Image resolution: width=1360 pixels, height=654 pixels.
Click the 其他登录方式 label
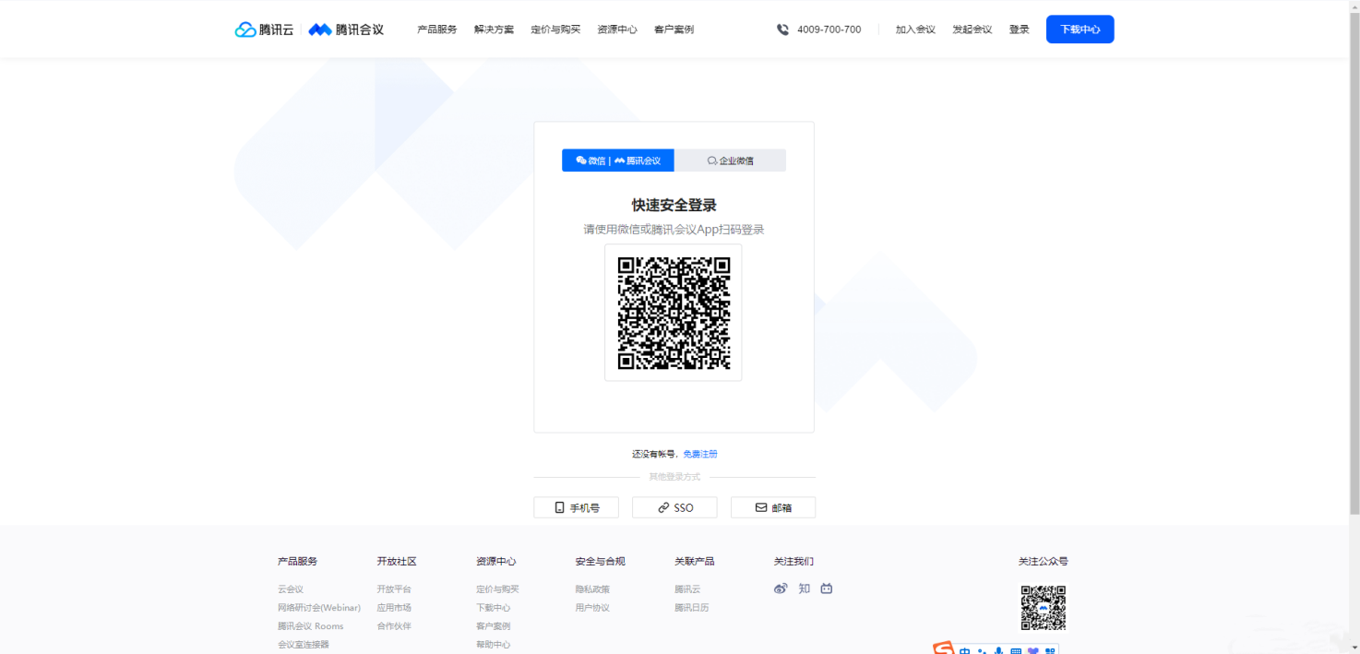coord(674,477)
